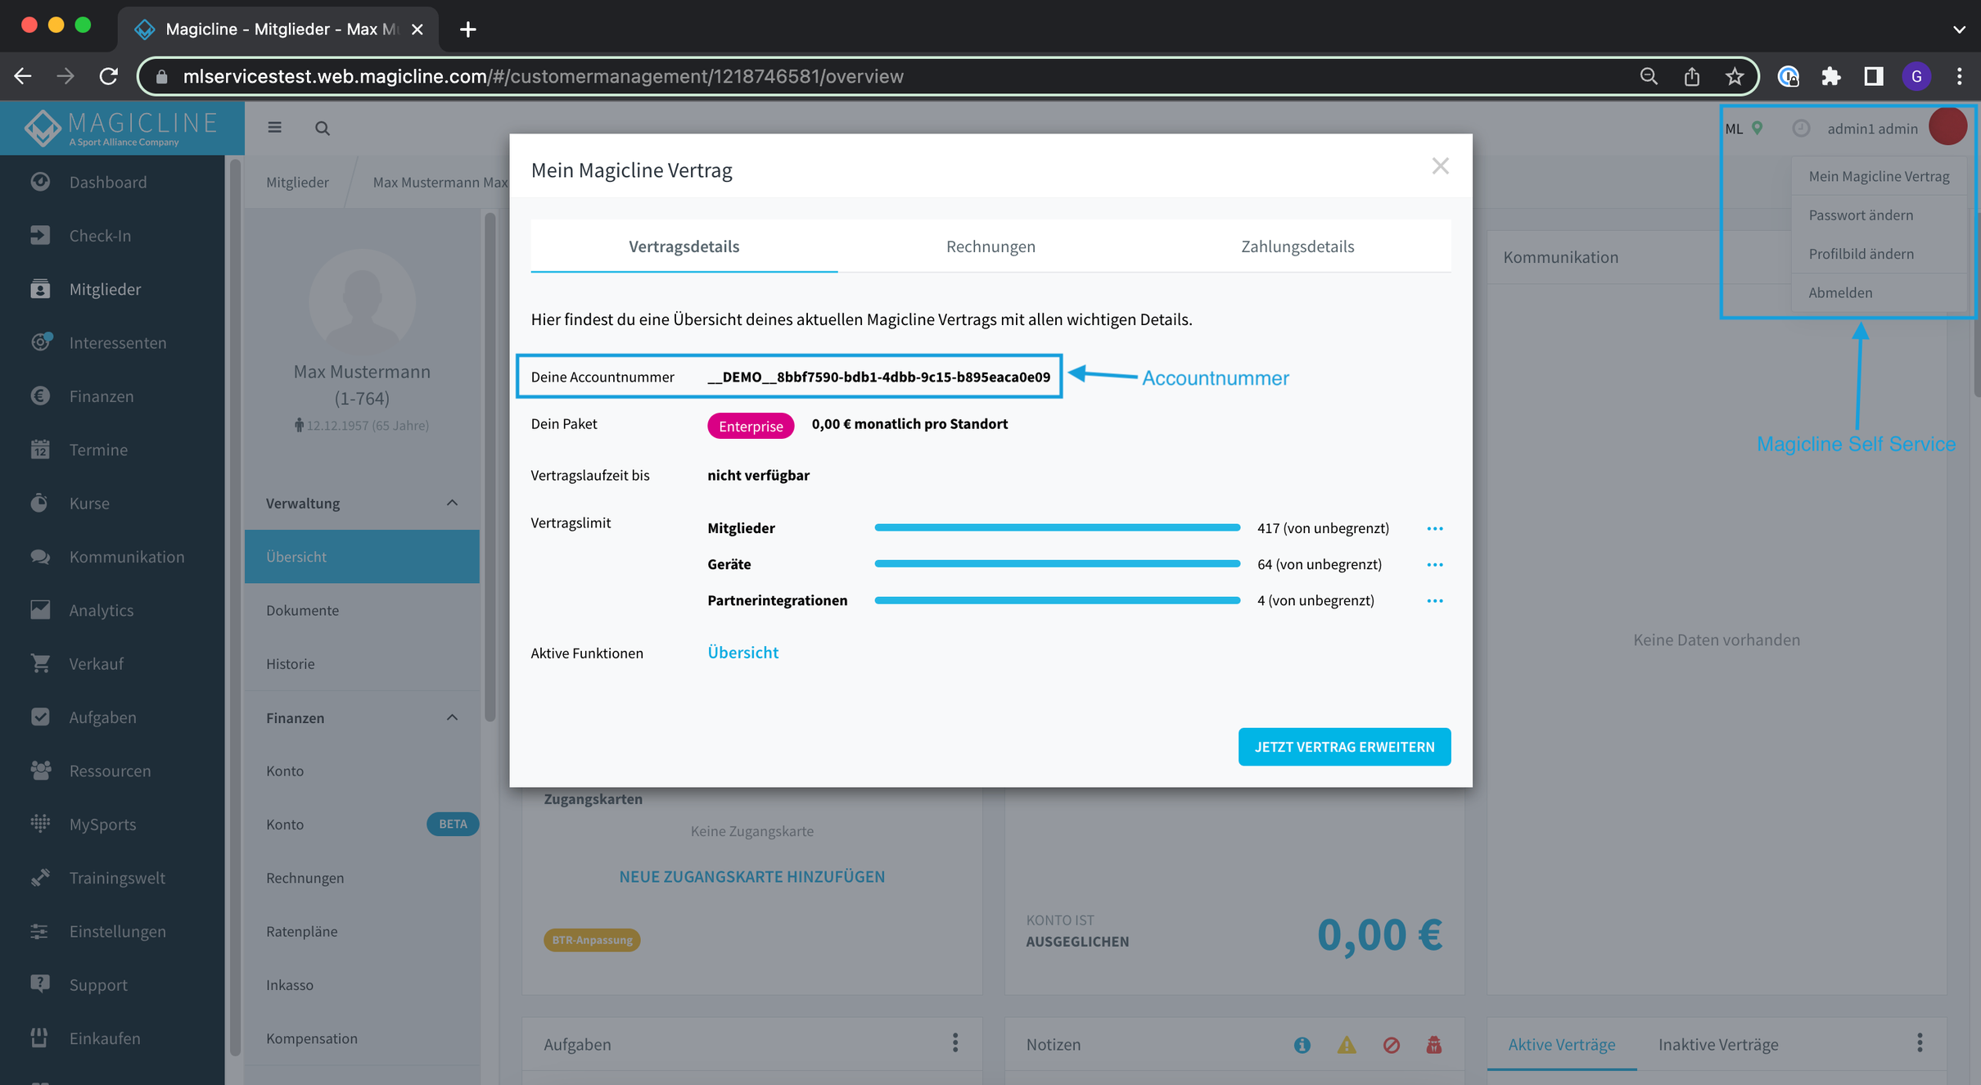Open Konto BETA entry

(x=362, y=825)
